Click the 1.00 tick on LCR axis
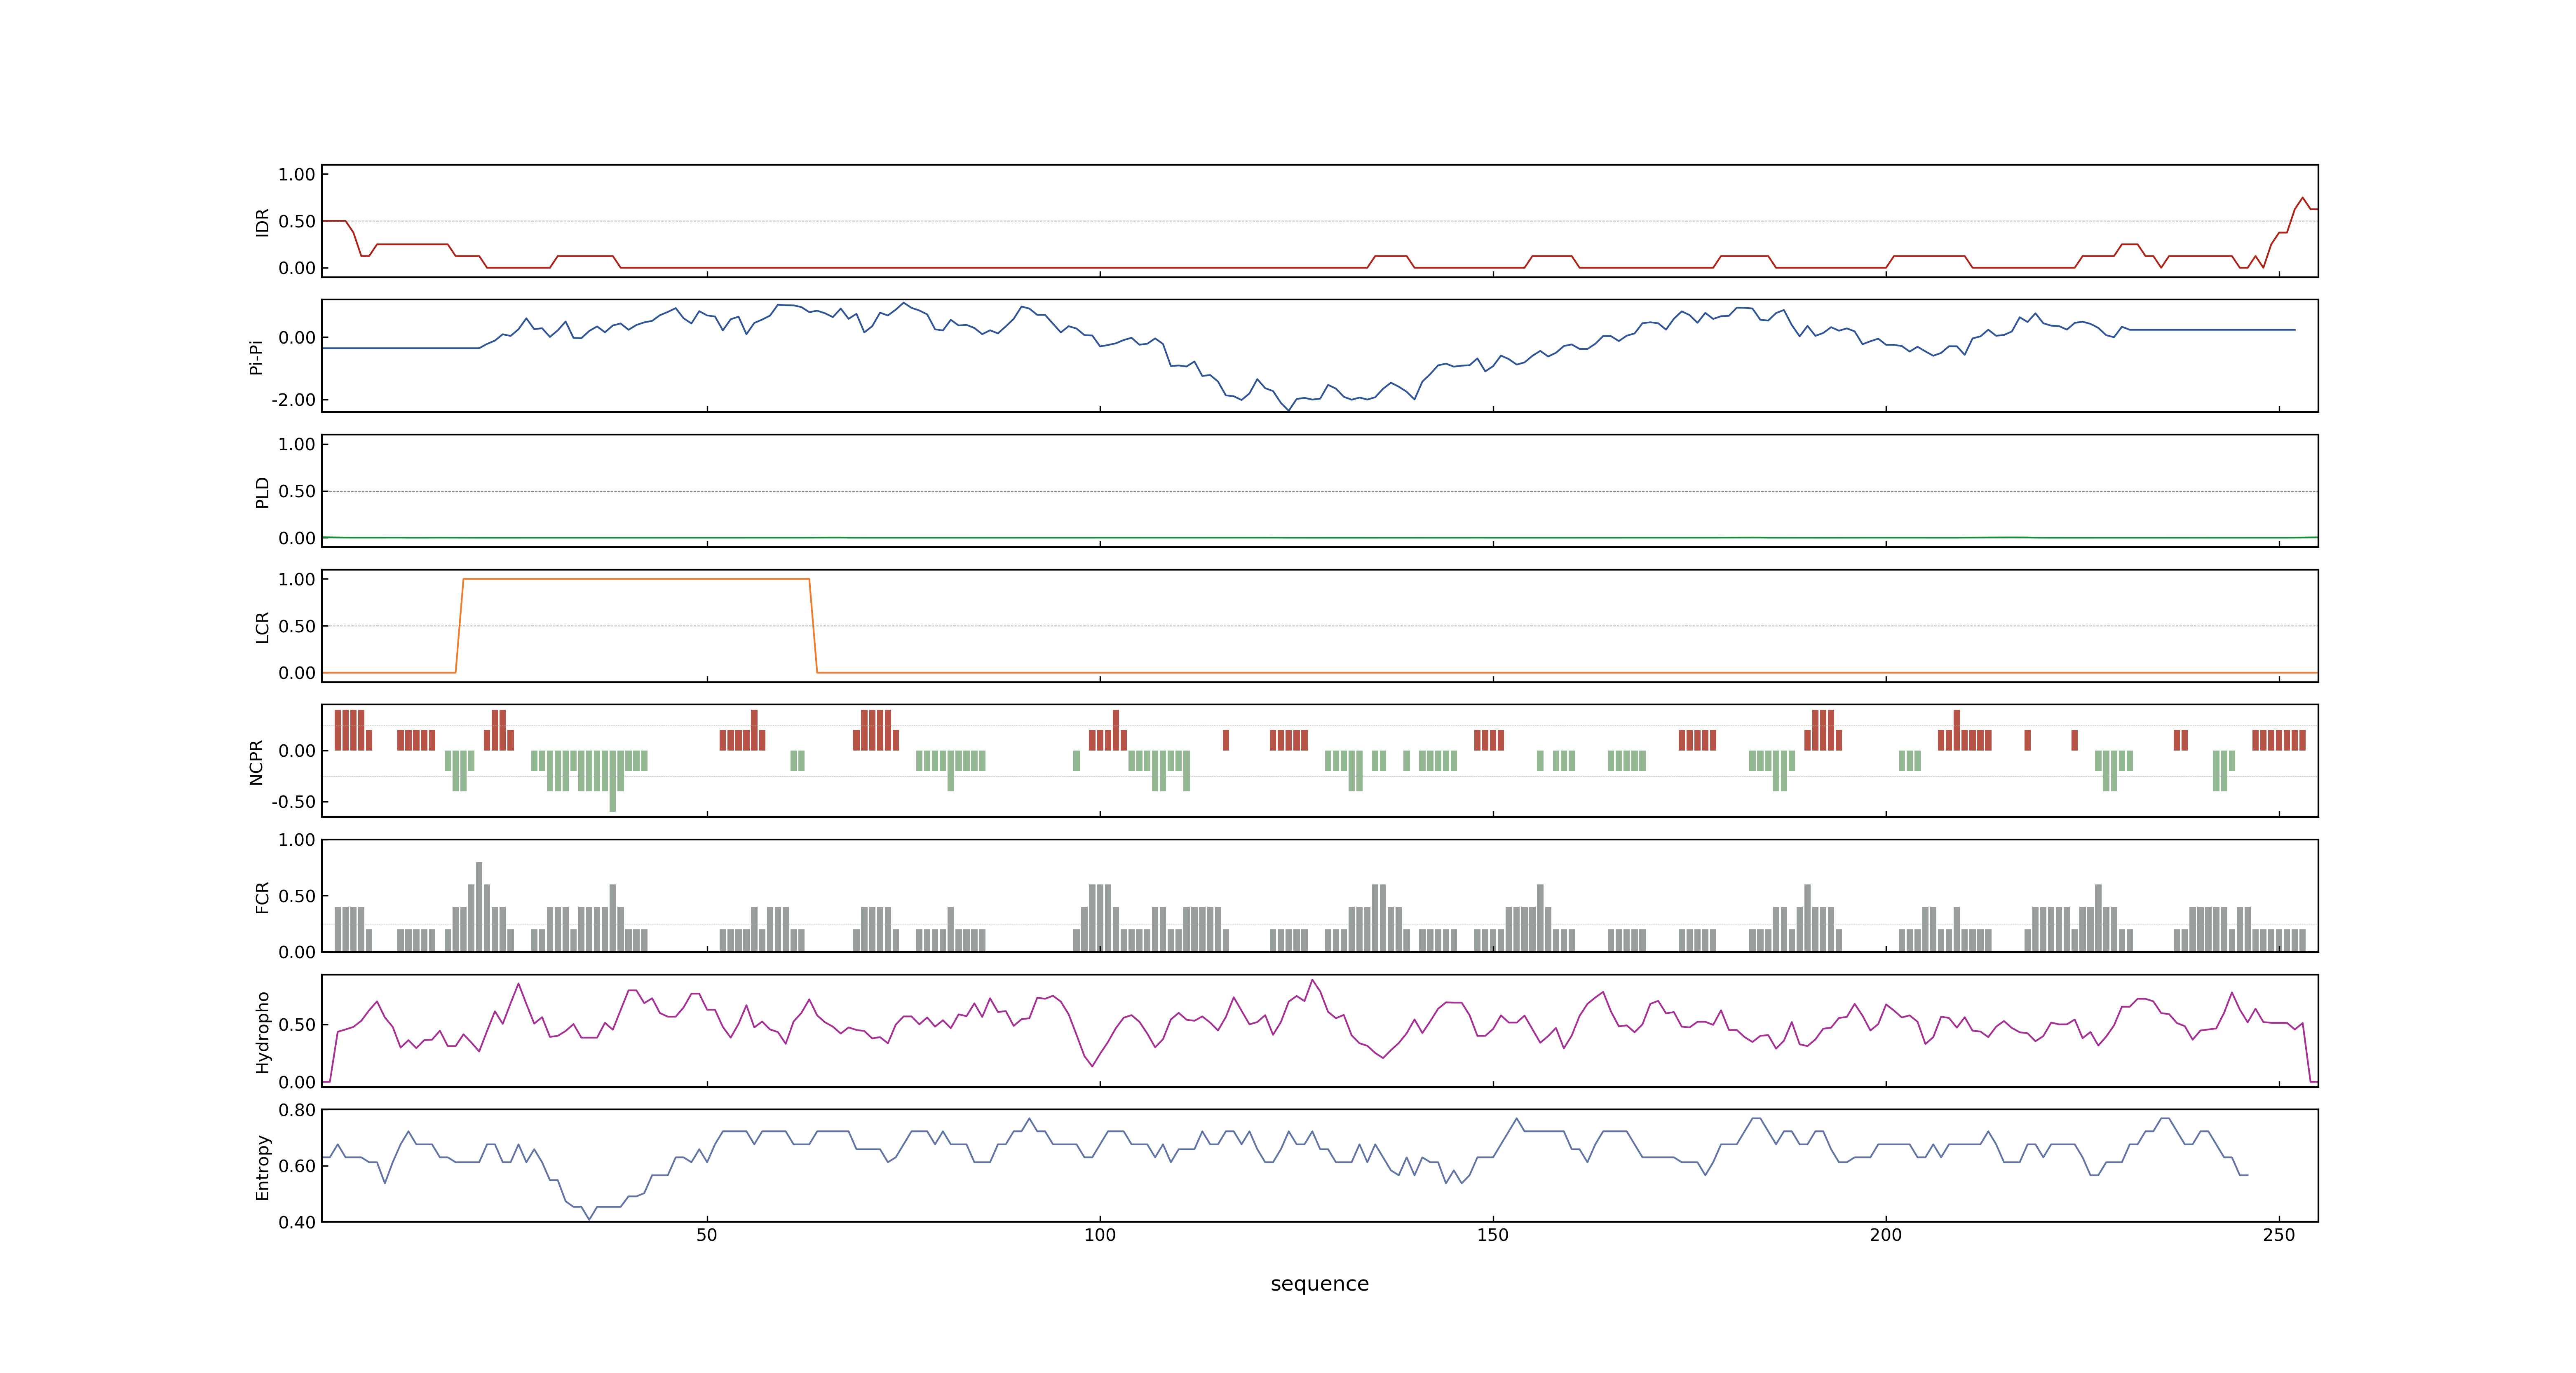The width and height of the screenshot is (2576, 1373). coord(297,580)
